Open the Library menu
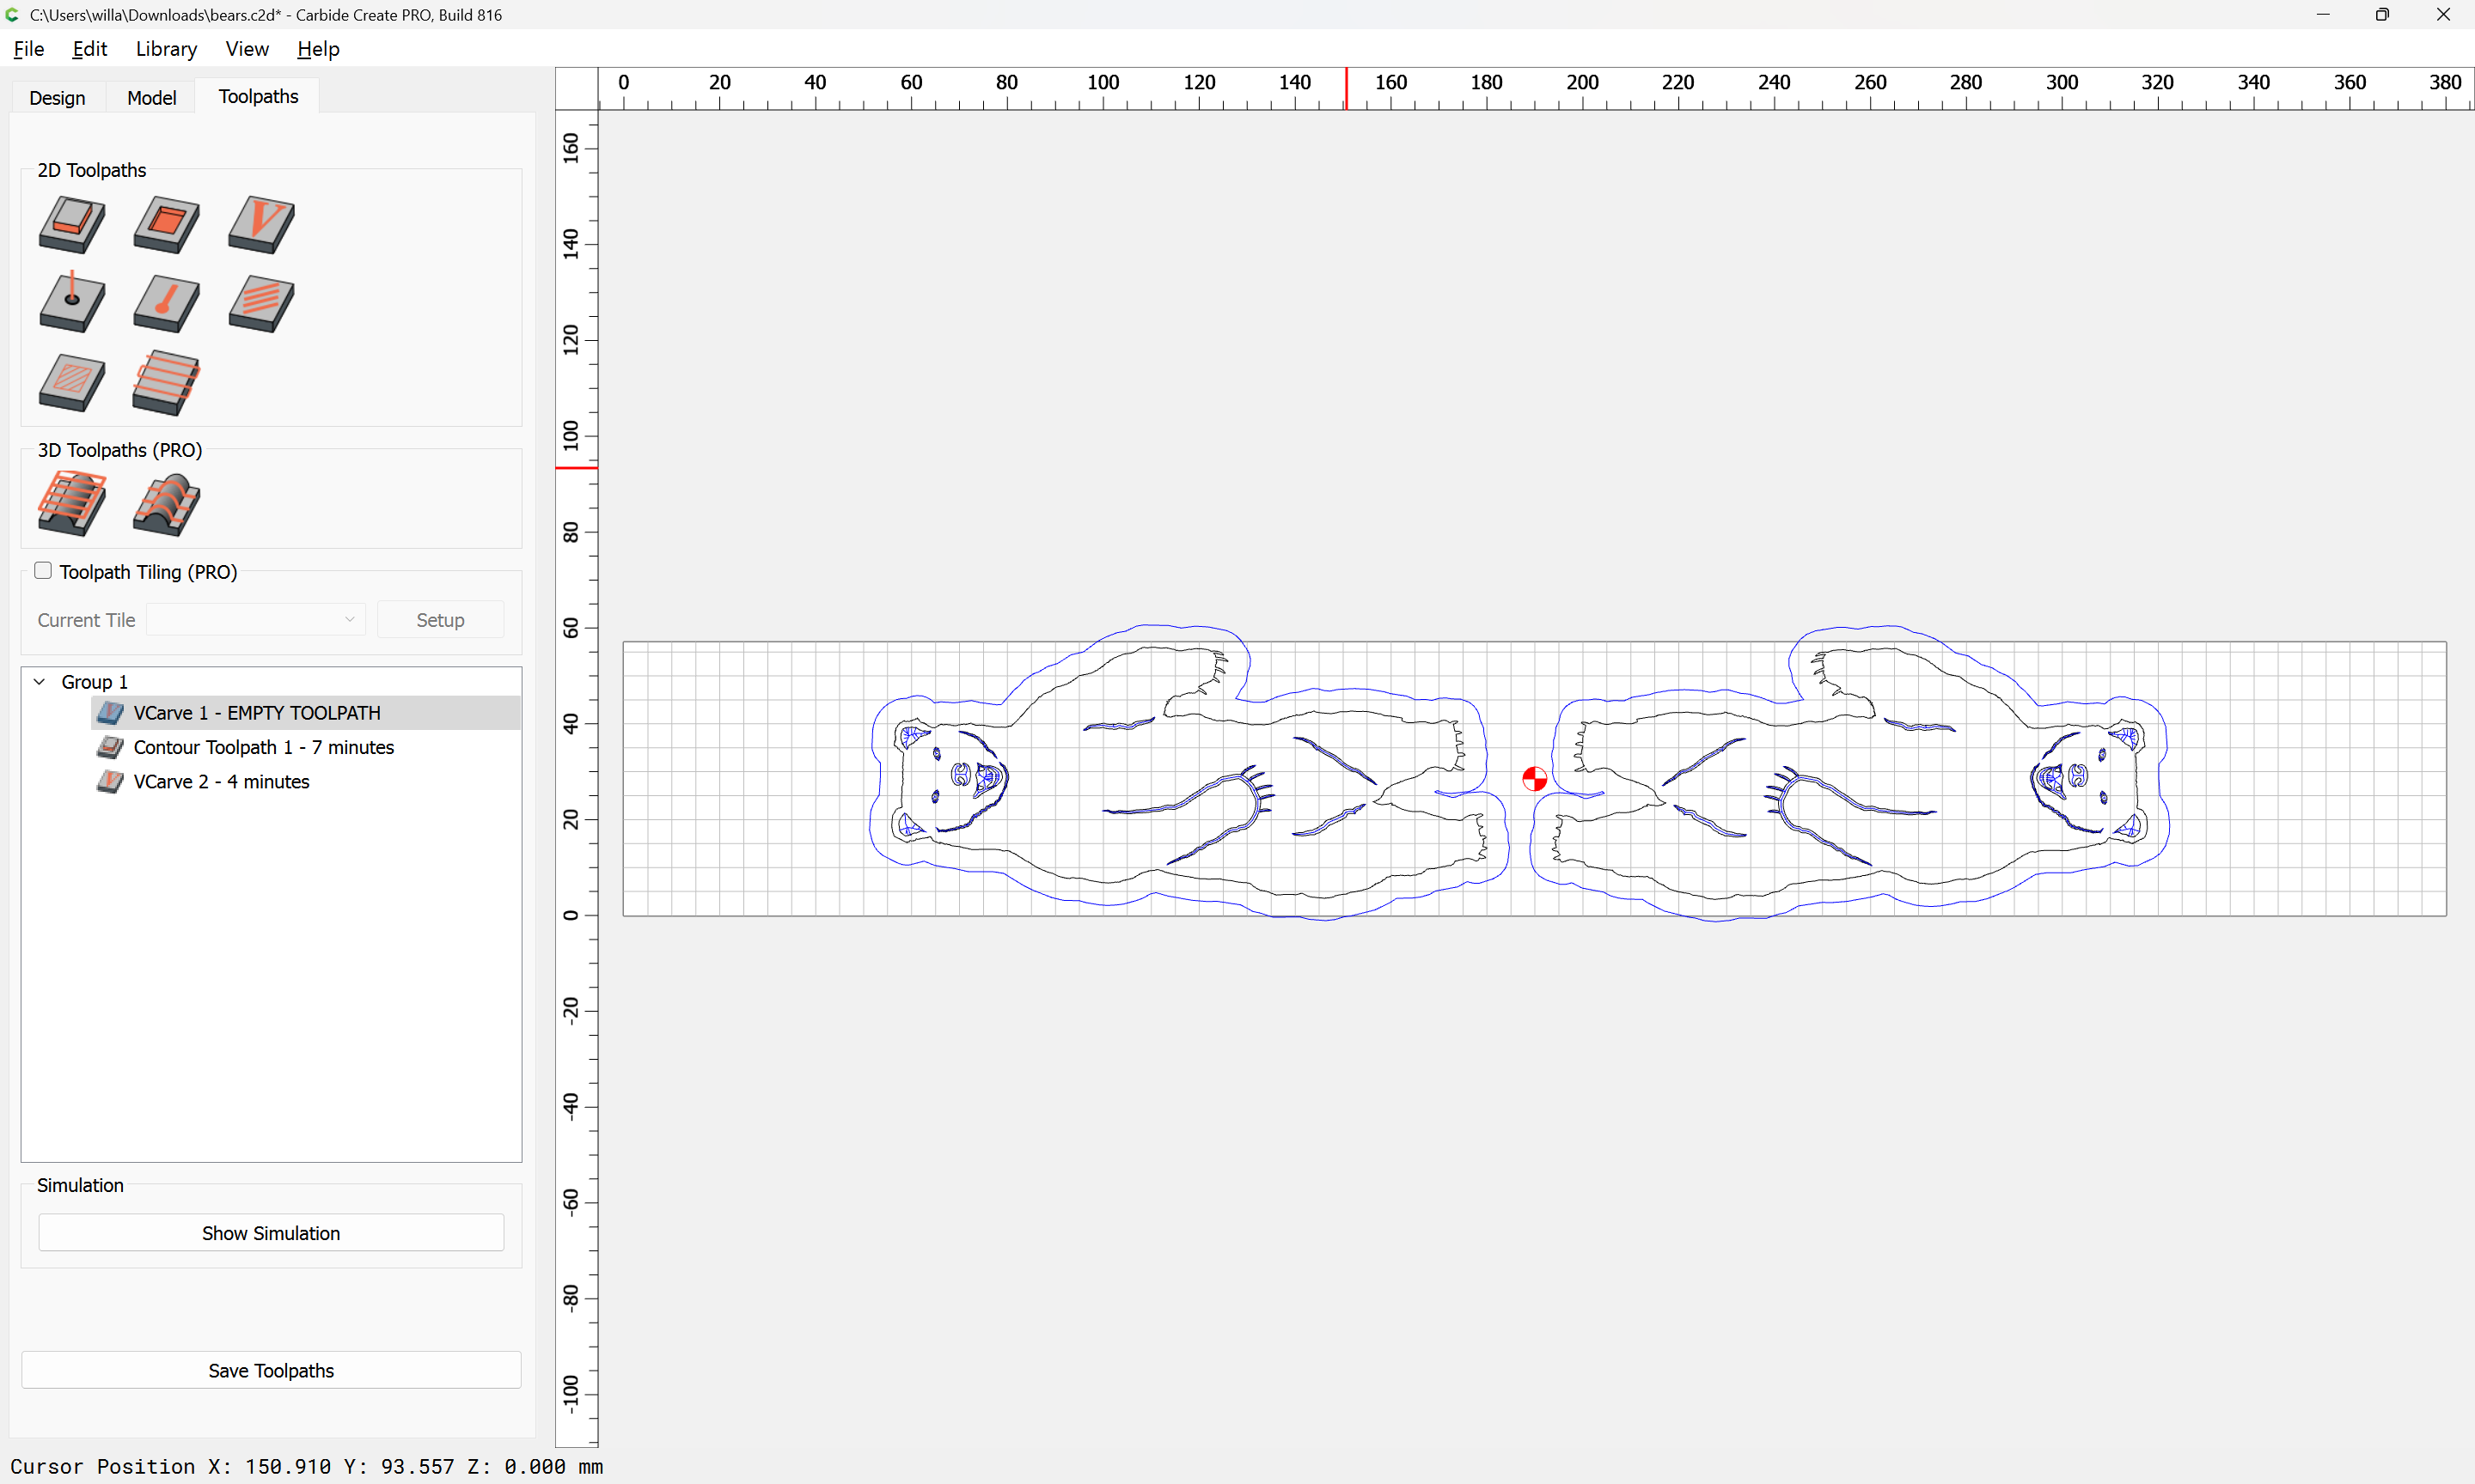Image resolution: width=2475 pixels, height=1484 pixels. pyautogui.click(x=166, y=48)
